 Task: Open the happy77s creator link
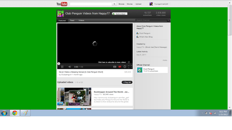[140, 47]
